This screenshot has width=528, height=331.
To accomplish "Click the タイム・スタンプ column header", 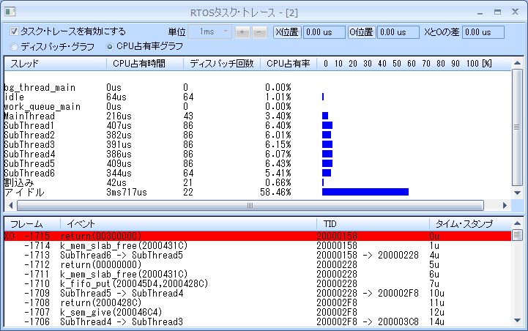I will click(464, 223).
